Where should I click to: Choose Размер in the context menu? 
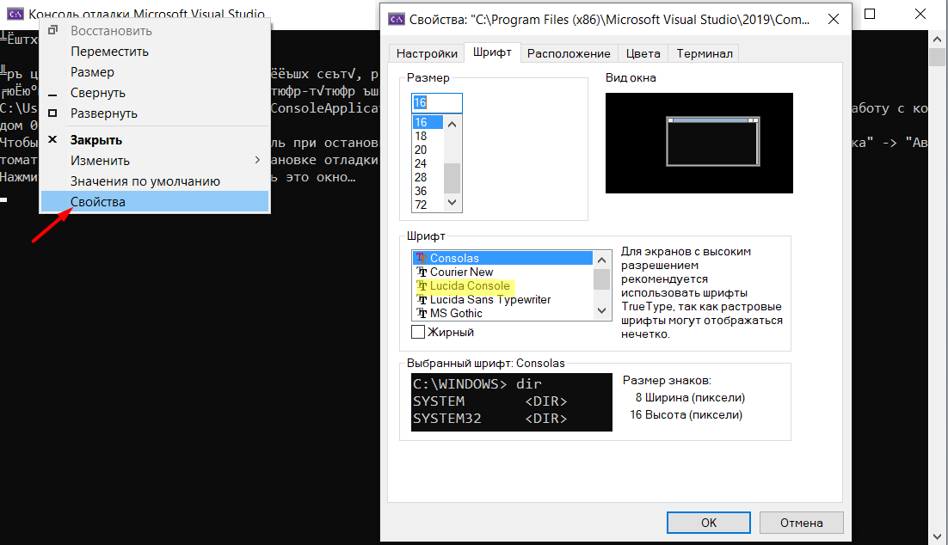pyautogui.click(x=155, y=72)
